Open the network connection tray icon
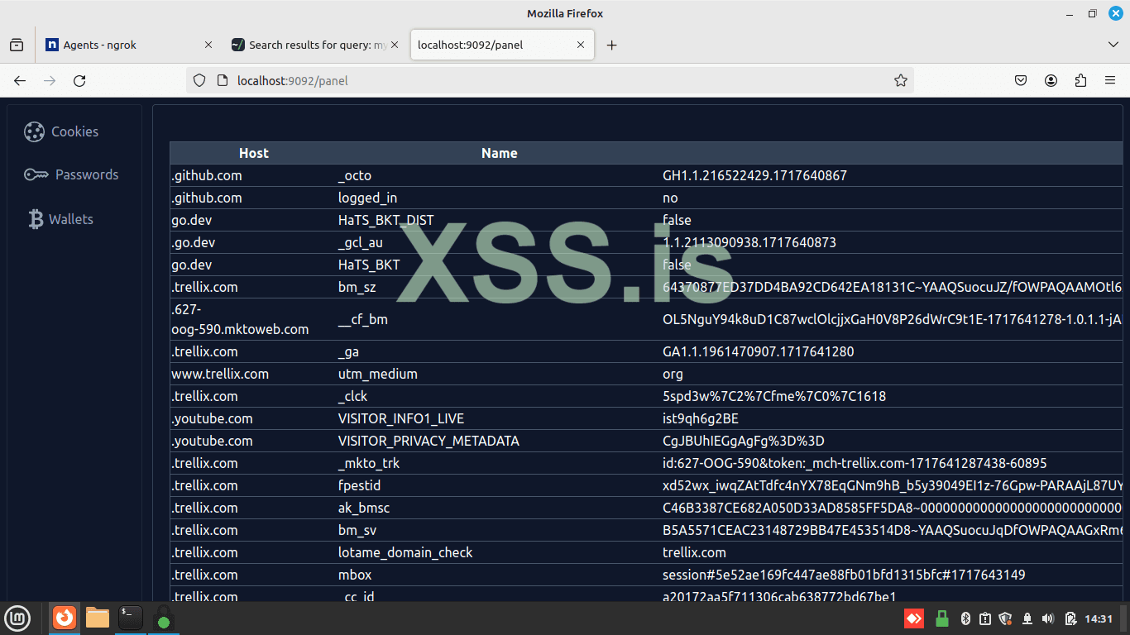This screenshot has height=635, width=1130. [x=1027, y=618]
